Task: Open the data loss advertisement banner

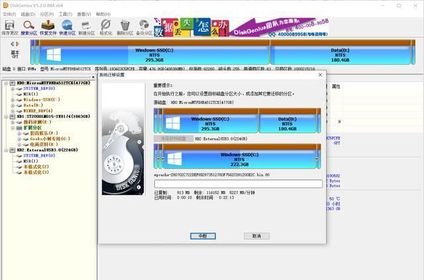Action: [241, 27]
